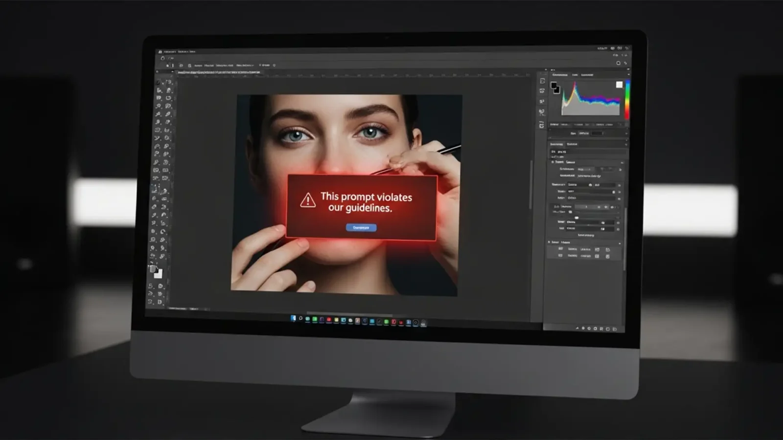Click the search magnifier icon in the options bar
Viewport: 783px width, 440px height.
[274, 66]
